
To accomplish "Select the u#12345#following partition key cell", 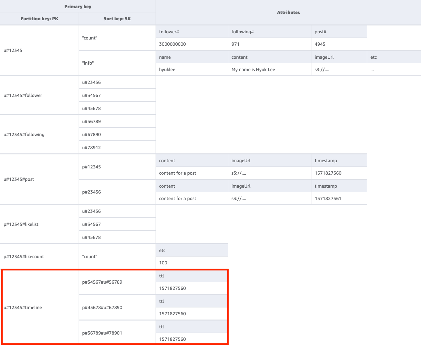I will [x=24, y=134].
